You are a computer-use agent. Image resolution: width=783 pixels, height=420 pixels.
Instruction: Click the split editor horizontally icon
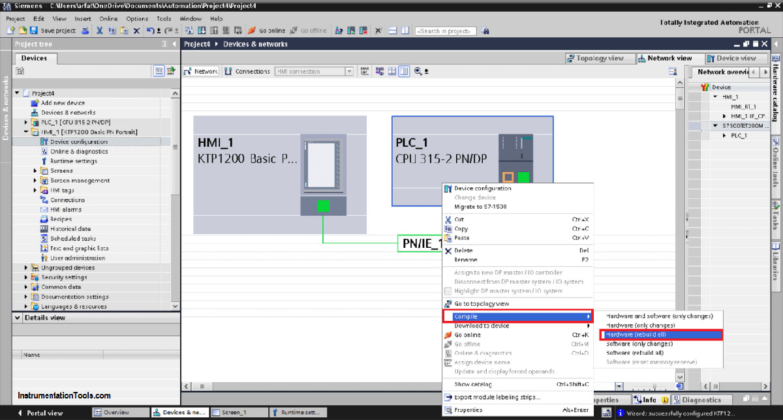click(x=393, y=31)
